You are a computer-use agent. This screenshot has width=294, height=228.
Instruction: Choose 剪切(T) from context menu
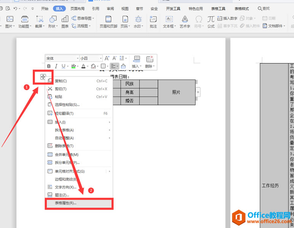coord(79,89)
